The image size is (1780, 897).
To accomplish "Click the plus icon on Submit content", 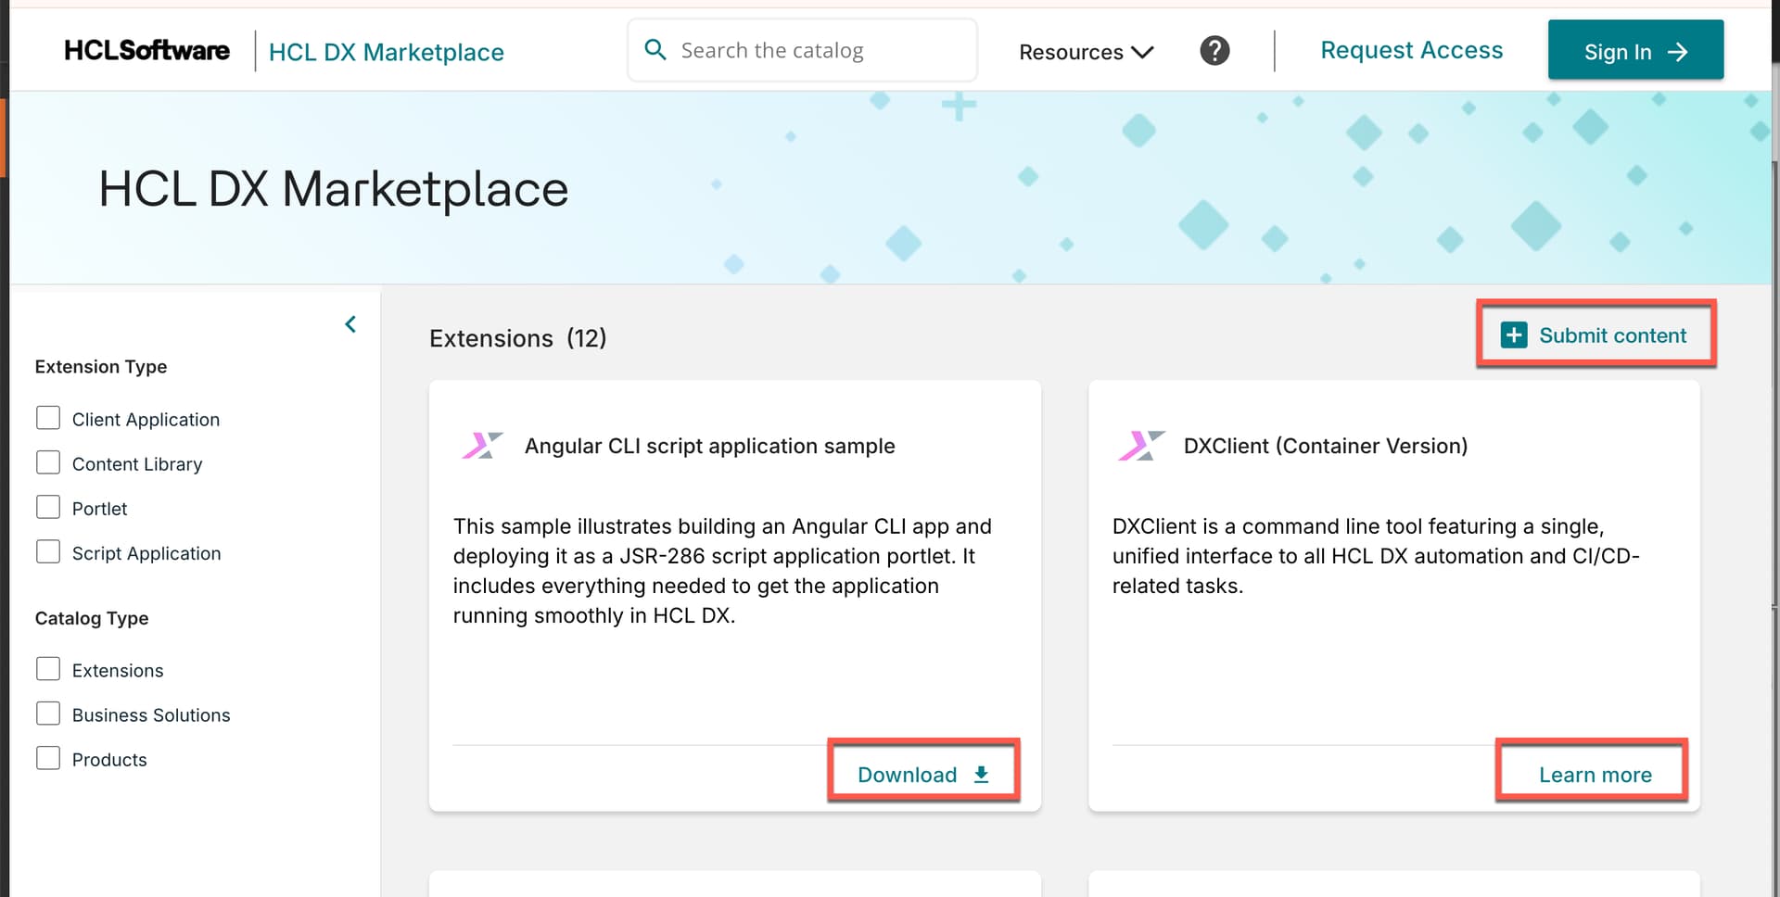I will click(x=1514, y=335).
